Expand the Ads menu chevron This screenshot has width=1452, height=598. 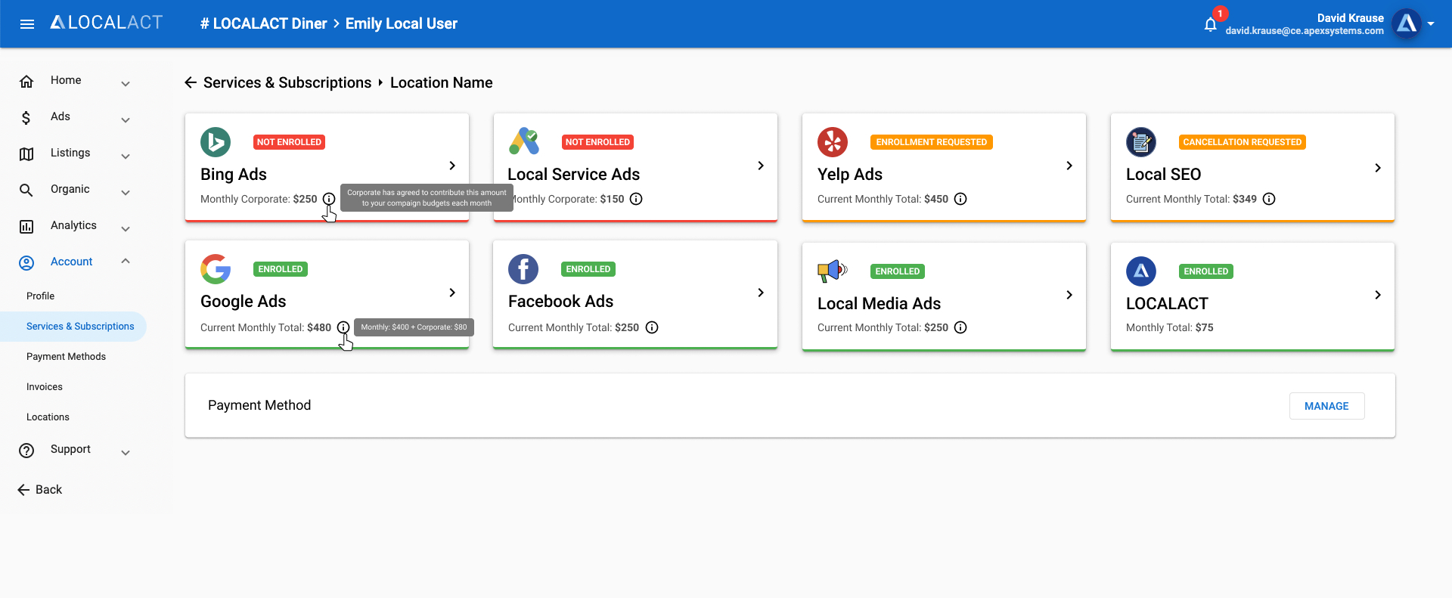(126, 119)
